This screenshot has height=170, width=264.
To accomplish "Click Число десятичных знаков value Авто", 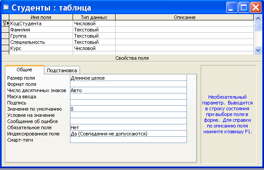I will coord(128,90).
